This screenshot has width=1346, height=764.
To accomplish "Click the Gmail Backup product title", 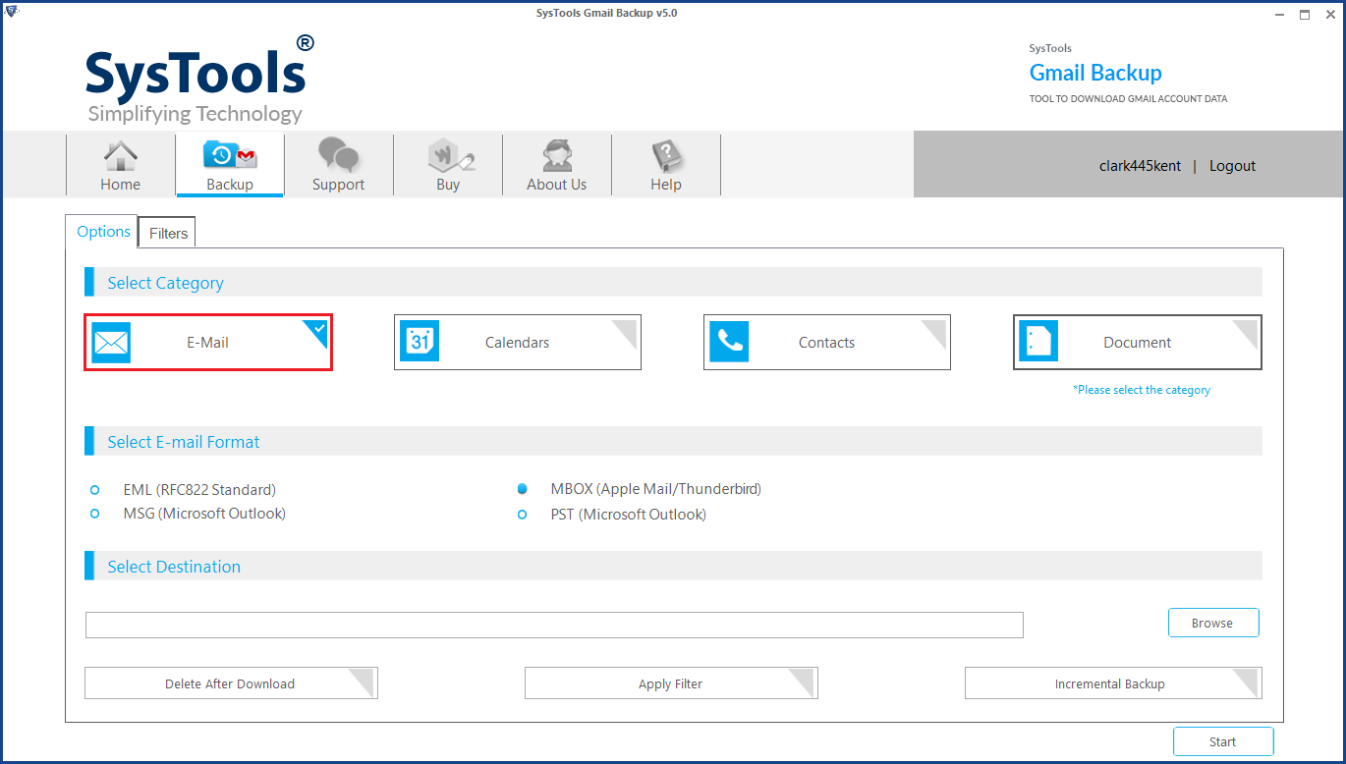I will click(x=1095, y=73).
